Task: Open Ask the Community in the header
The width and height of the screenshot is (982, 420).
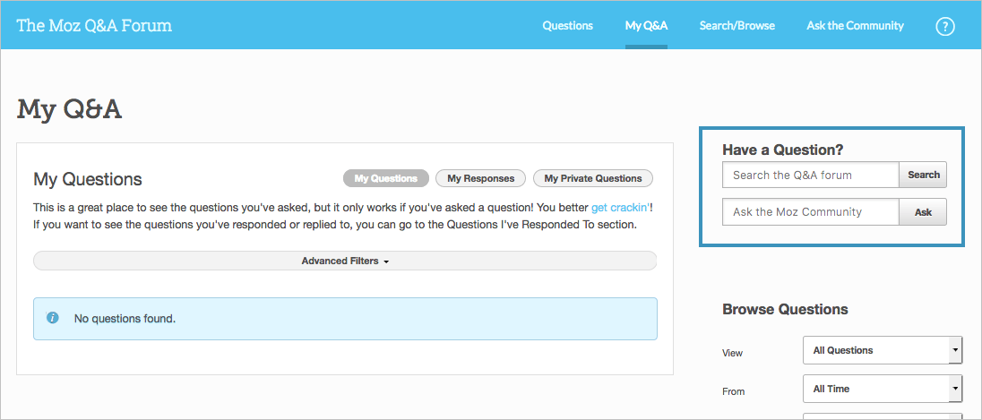Action: click(855, 25)
